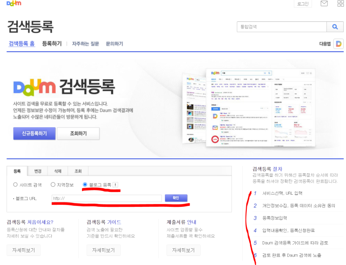Click step 2 개인정보수집, 등록 데이터 소유권 동의

299,206
